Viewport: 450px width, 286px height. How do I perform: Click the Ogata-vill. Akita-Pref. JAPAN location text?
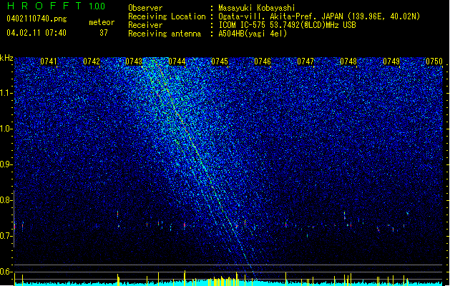[319, 16]
